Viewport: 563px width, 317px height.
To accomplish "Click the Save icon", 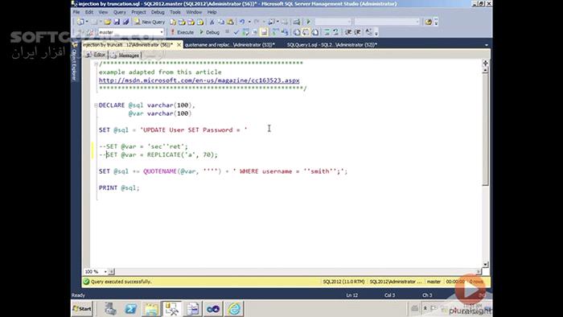I will pos(117,22).
